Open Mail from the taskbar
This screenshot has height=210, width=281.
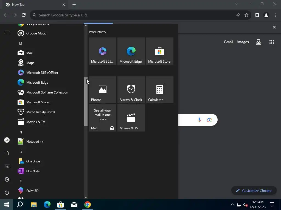click(x=74, y=205)
